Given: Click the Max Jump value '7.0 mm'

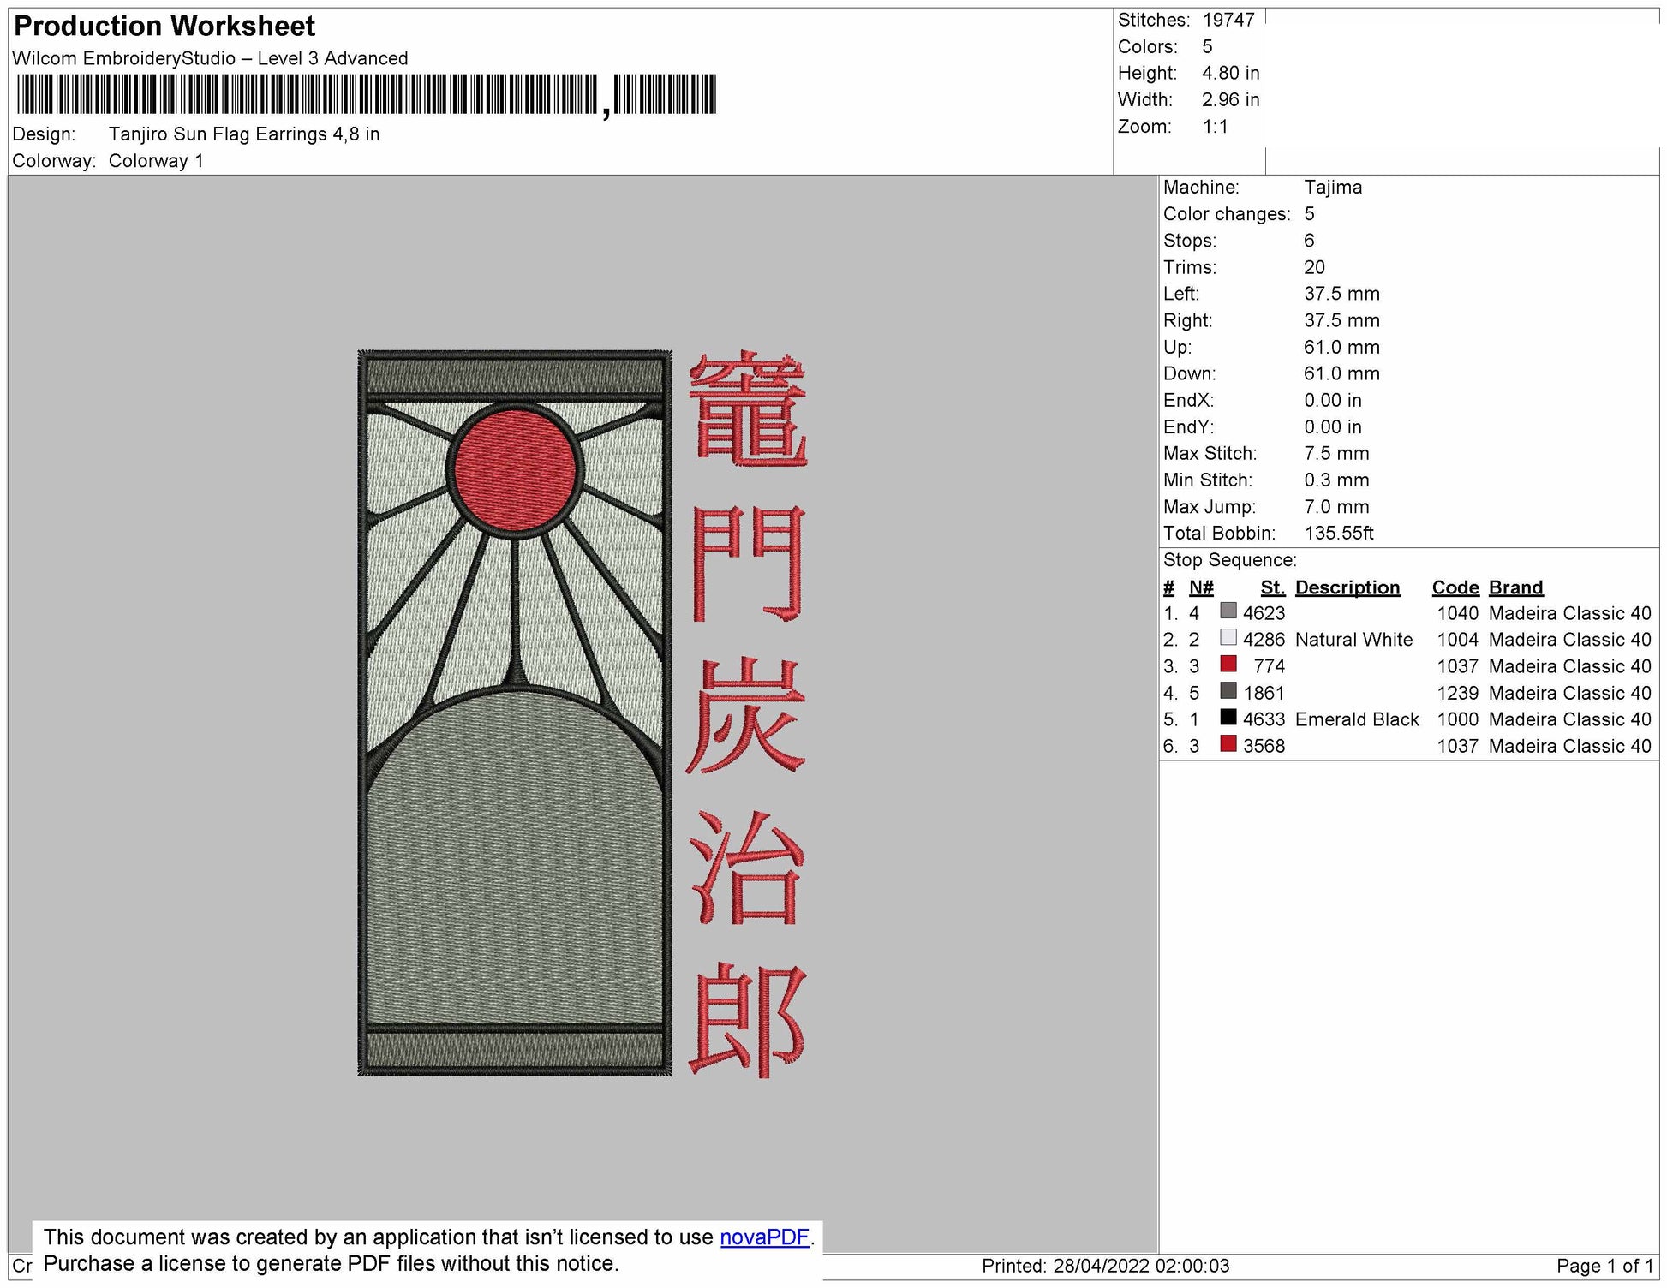Looking at the screenshot, I should click(x=1336, y=507).
